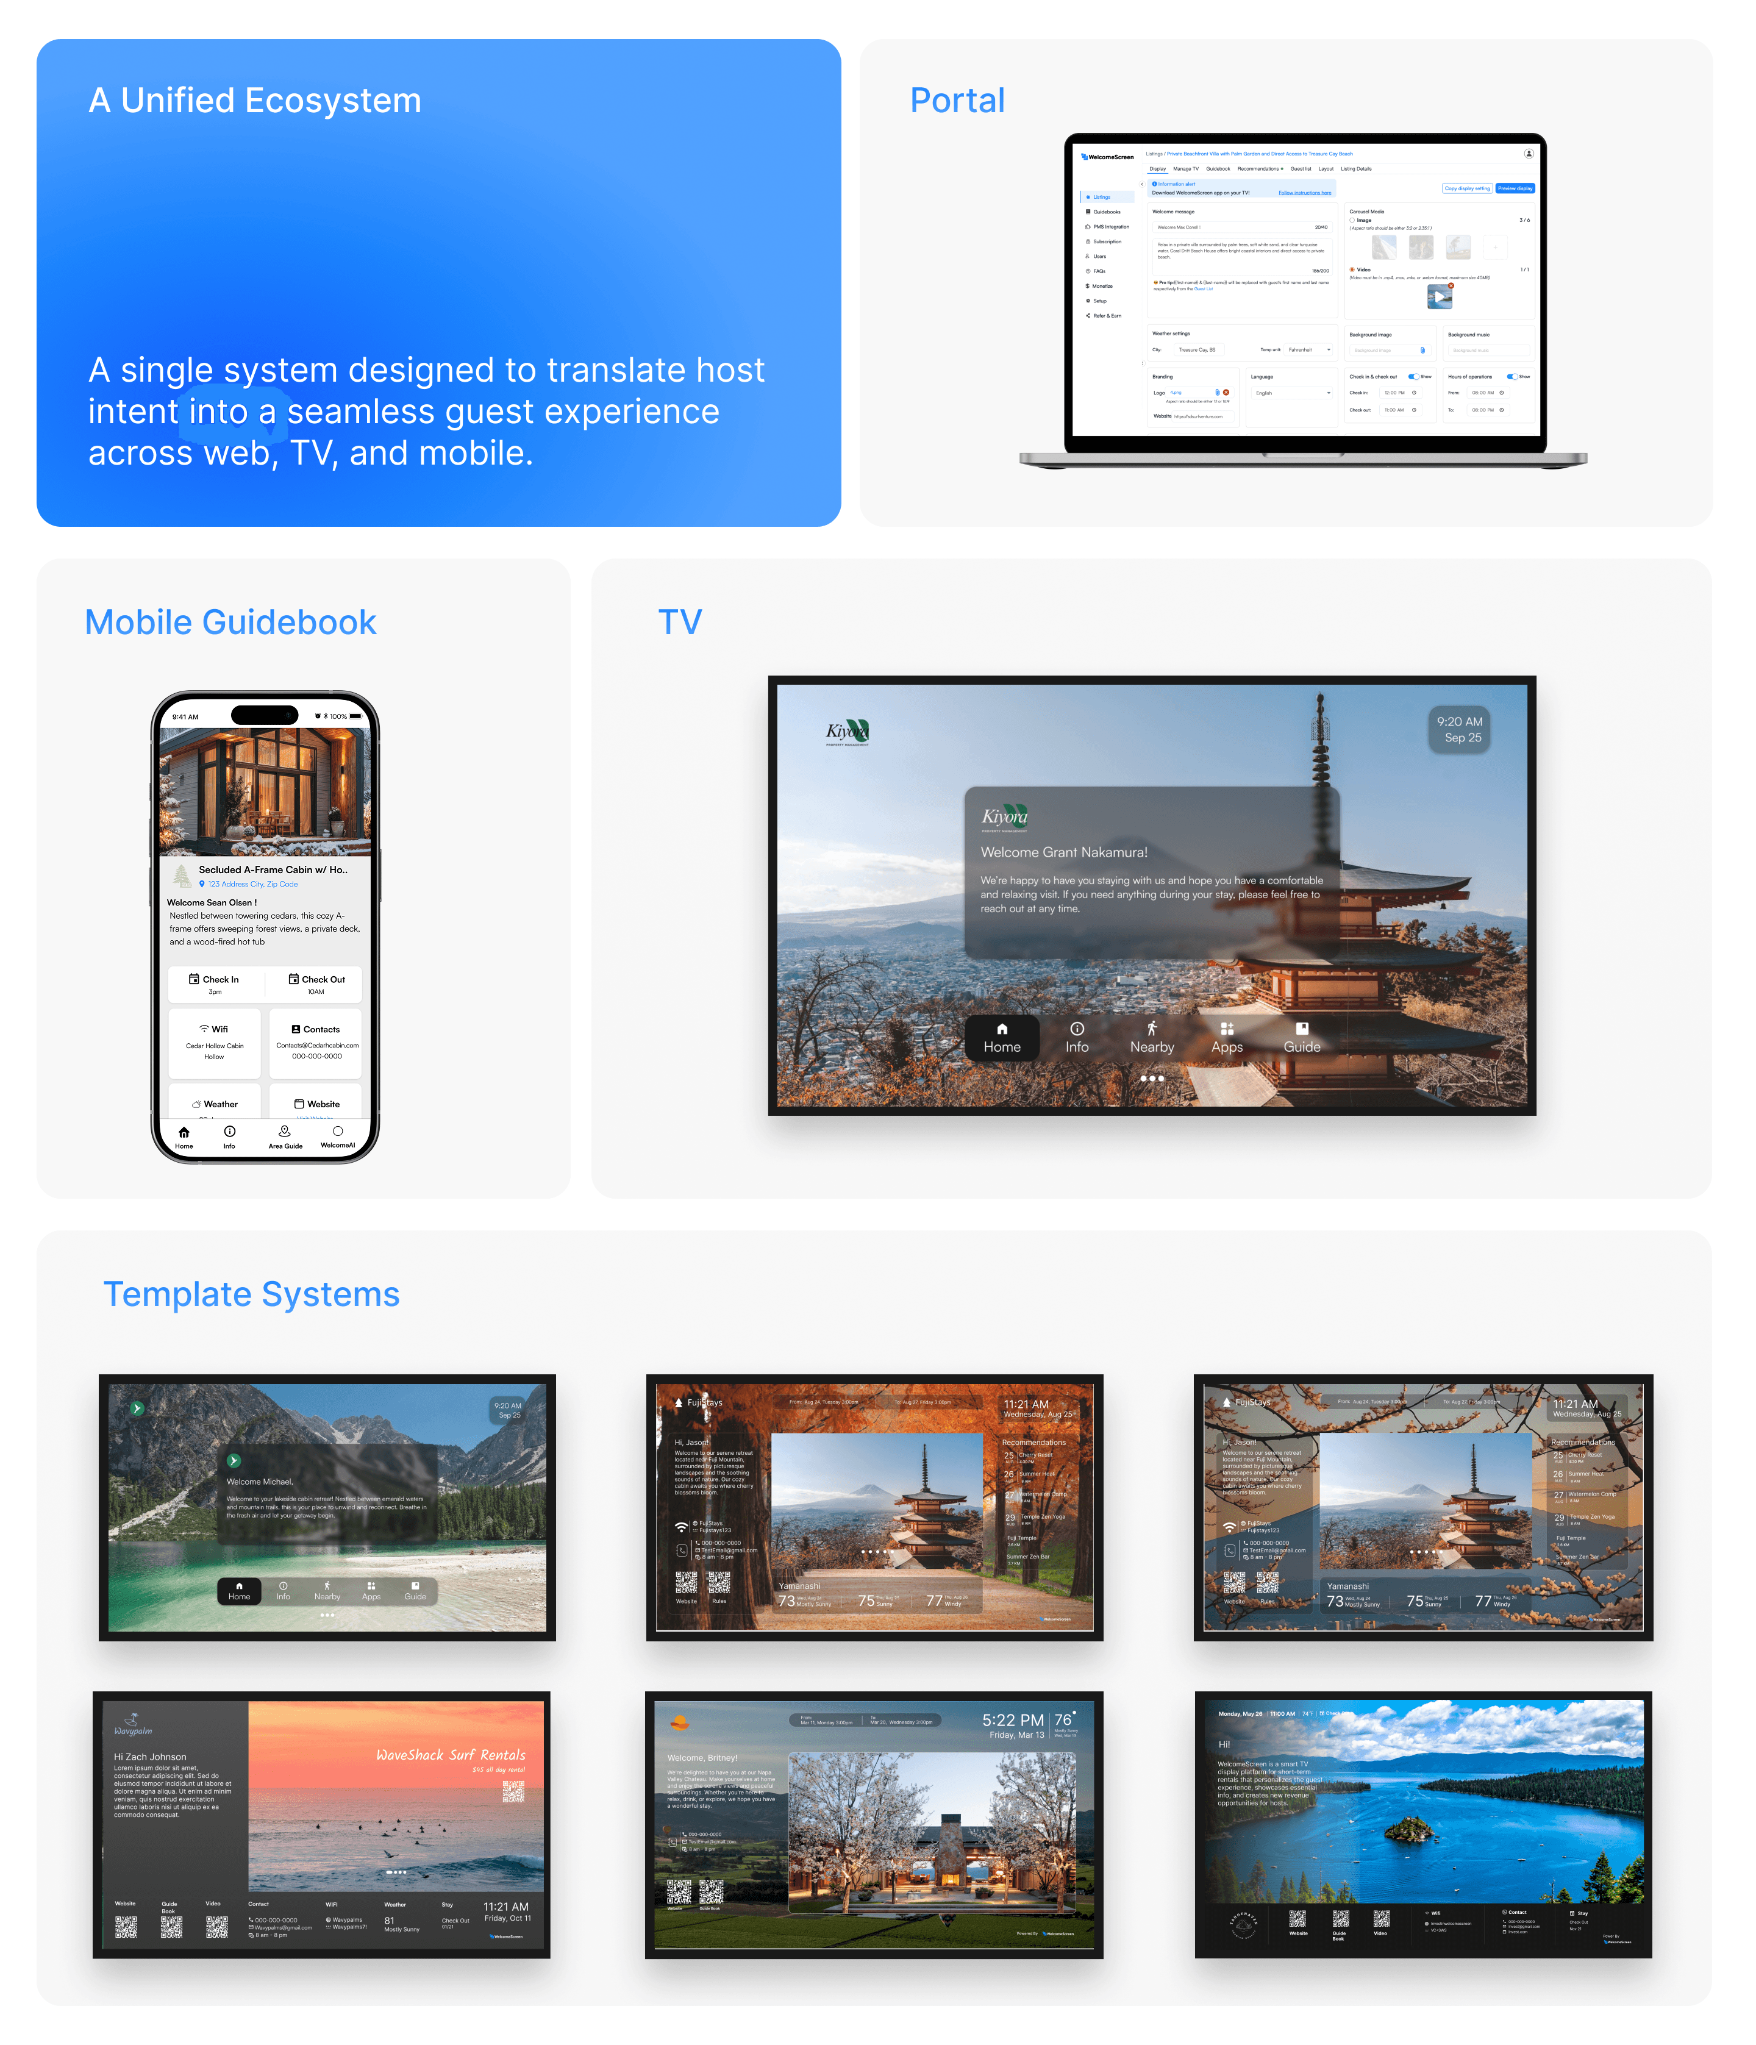Click the Copy display setting button

[1467, 188]
